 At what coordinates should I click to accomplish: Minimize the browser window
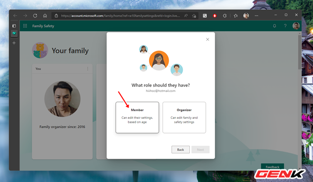pyautogui.click(x=276, y=15)
